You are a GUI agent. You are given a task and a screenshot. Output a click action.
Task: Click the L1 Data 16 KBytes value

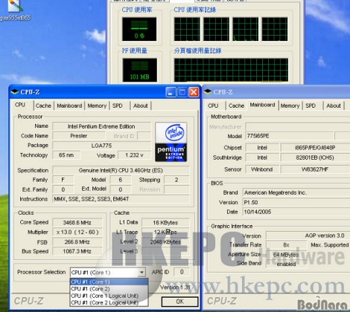(165, 222)
